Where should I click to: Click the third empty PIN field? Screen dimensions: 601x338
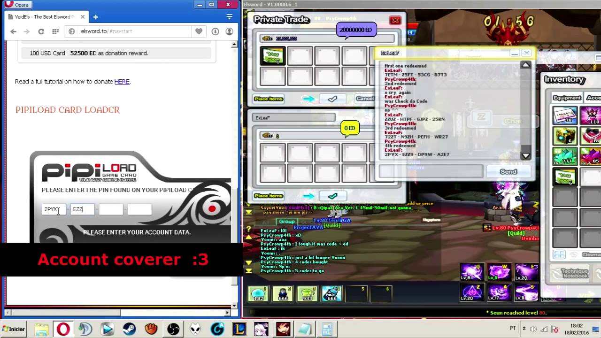[x=111, y=209]
